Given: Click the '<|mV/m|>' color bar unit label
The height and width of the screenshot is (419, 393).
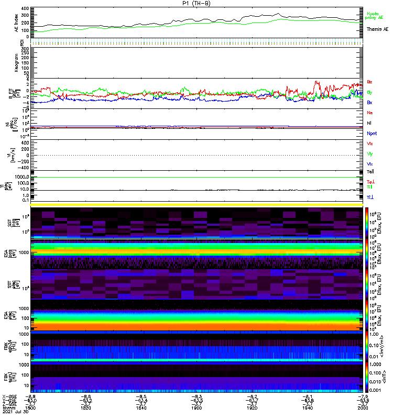Looking at the screenshot, I should 383,346.
